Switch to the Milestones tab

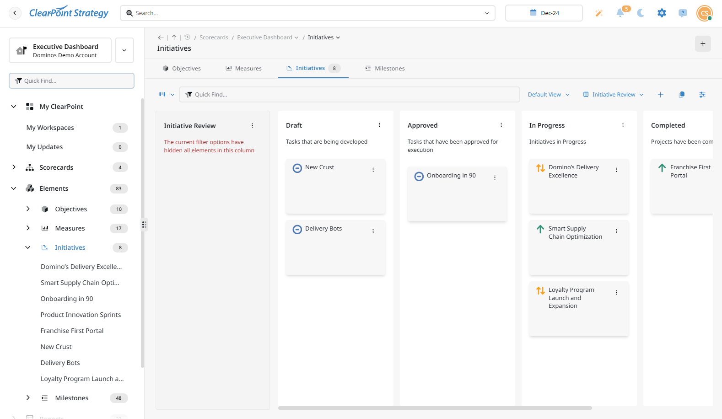click(385, 69)
